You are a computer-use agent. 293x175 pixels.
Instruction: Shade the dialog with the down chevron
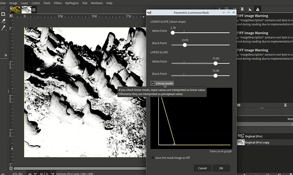point(224,12)
